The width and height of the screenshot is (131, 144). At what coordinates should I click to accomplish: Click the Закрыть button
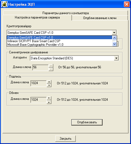tap(65, 139)
